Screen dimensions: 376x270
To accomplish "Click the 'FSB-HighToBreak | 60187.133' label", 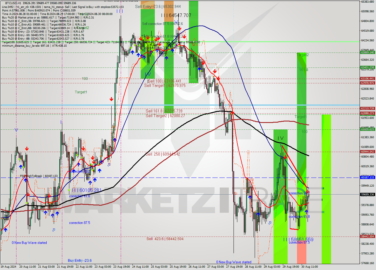I will 39,176.
